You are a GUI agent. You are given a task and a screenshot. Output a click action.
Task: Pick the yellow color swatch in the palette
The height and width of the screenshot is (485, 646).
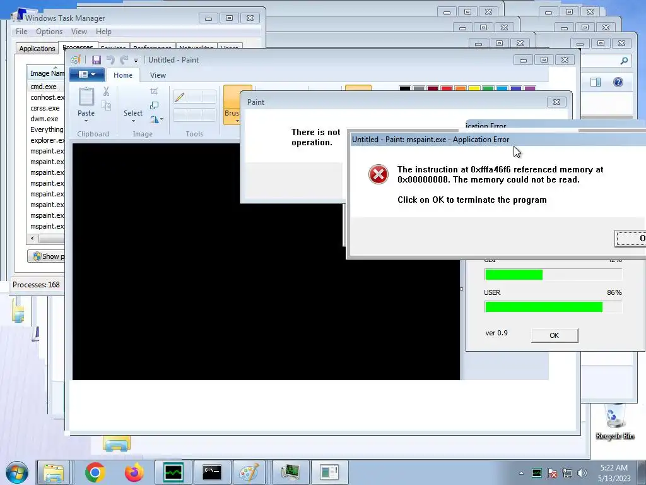[474, 88]
